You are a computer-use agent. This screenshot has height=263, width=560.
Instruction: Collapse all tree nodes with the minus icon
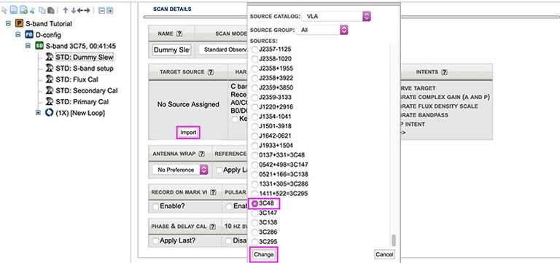click(101, 10)
